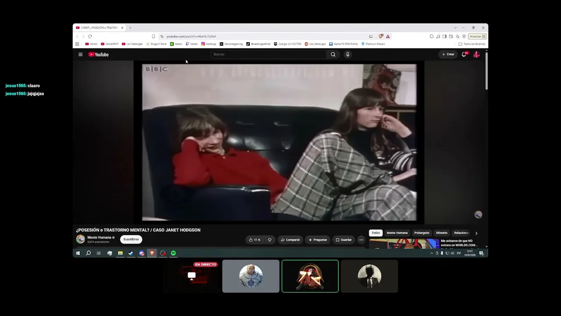Open Brave browser from the taskbar
561x316 pixels.
(x=152, y=253)
